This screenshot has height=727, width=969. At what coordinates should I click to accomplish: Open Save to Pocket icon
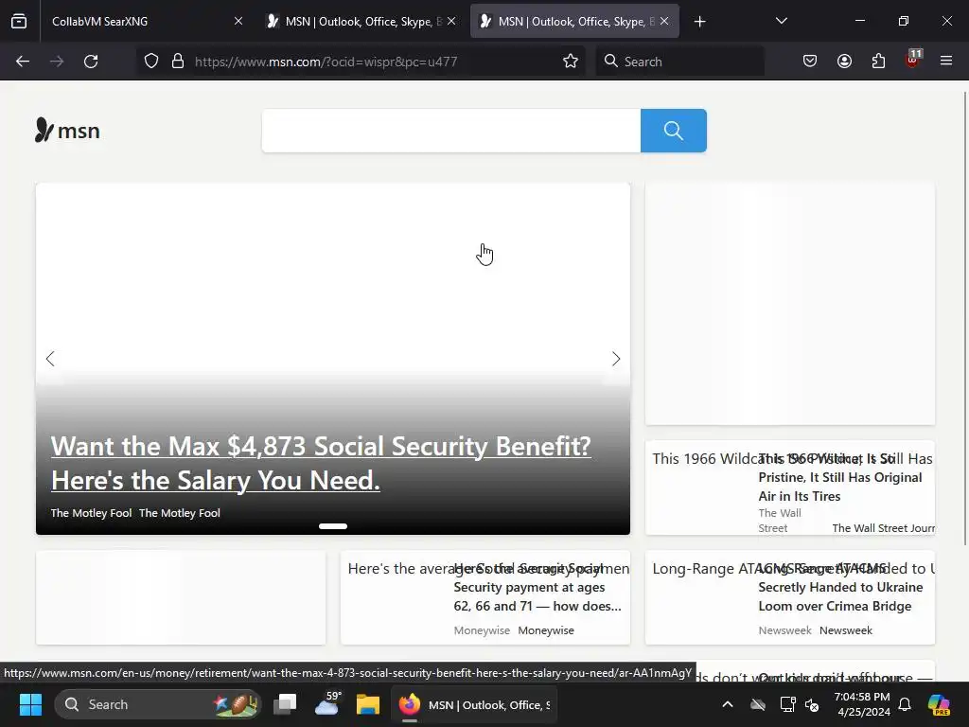click(810, 62)
